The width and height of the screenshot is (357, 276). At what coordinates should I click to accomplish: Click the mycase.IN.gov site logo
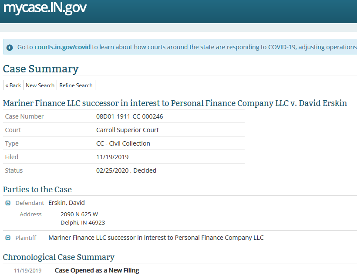coord(45,8)
